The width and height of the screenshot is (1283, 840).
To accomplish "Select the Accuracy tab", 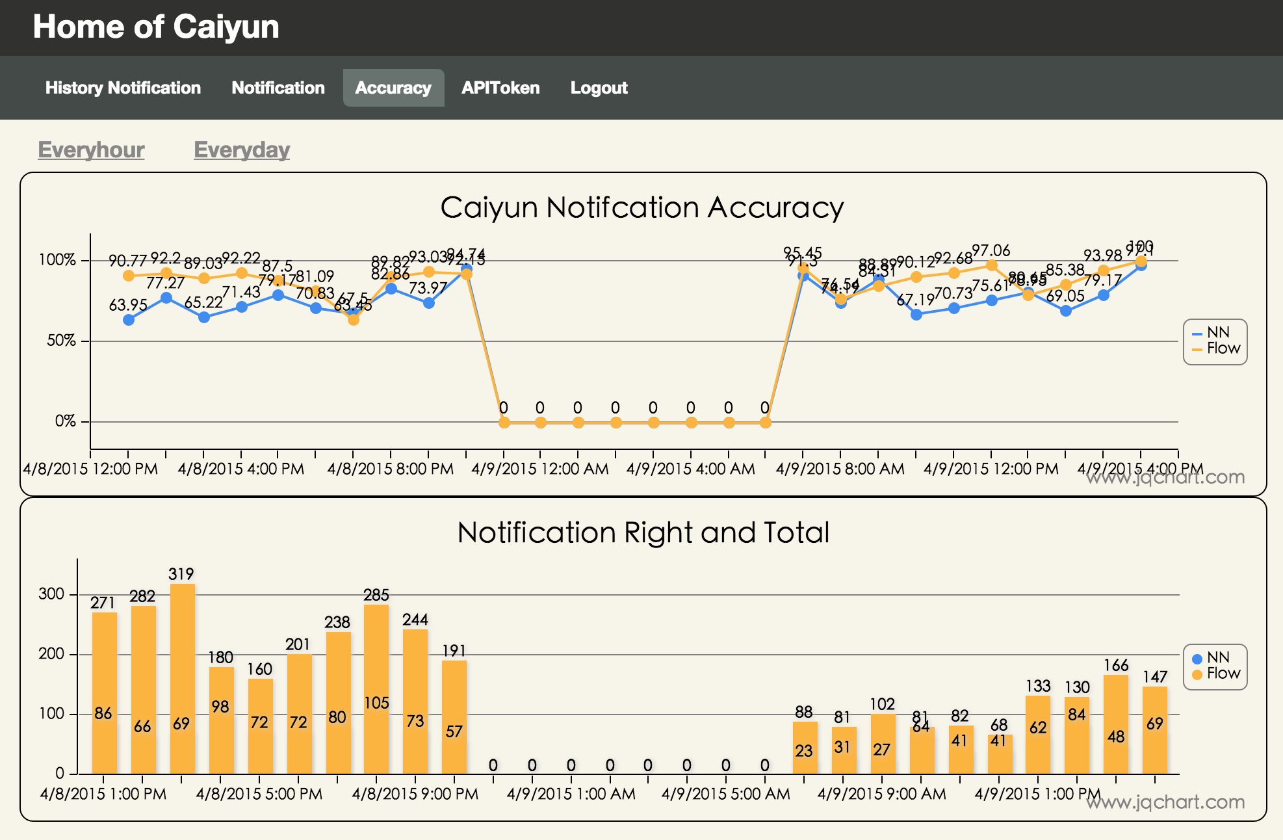I will pos(393,88).
